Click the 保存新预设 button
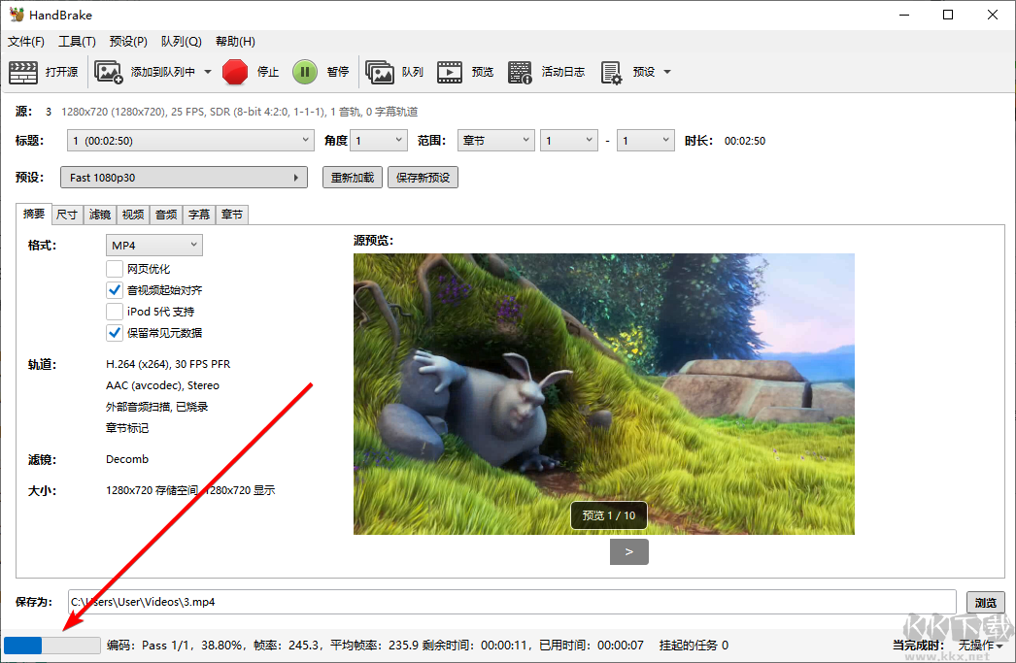The height and width of the screenshot is (663, 1016). (423, 178)
